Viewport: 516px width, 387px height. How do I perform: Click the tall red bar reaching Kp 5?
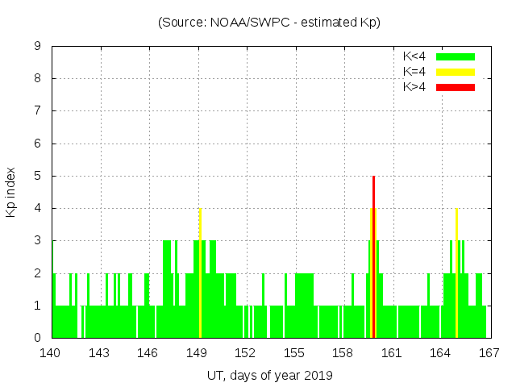[x=374, y=258]
